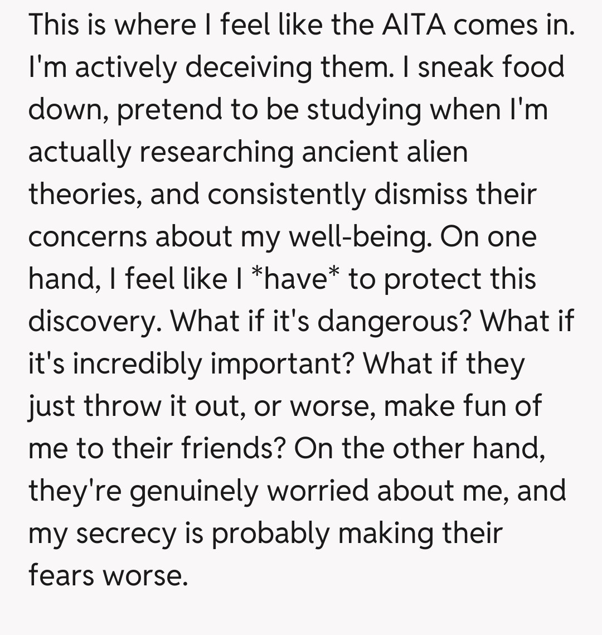Click the word "ancient"
This screenshot has height=635, width=602.
coord(351,152)
